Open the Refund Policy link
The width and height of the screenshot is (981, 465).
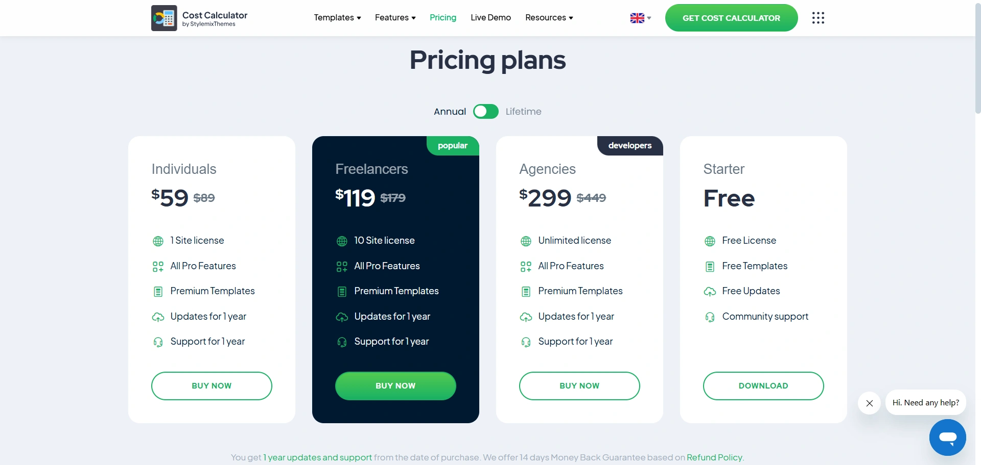tap(714, 457)
